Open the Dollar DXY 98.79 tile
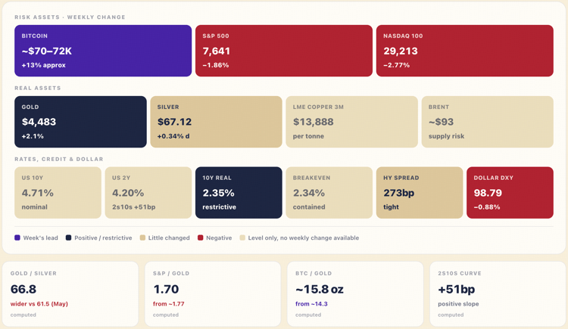Screen dimensions: 568x329 coord(510,193)
